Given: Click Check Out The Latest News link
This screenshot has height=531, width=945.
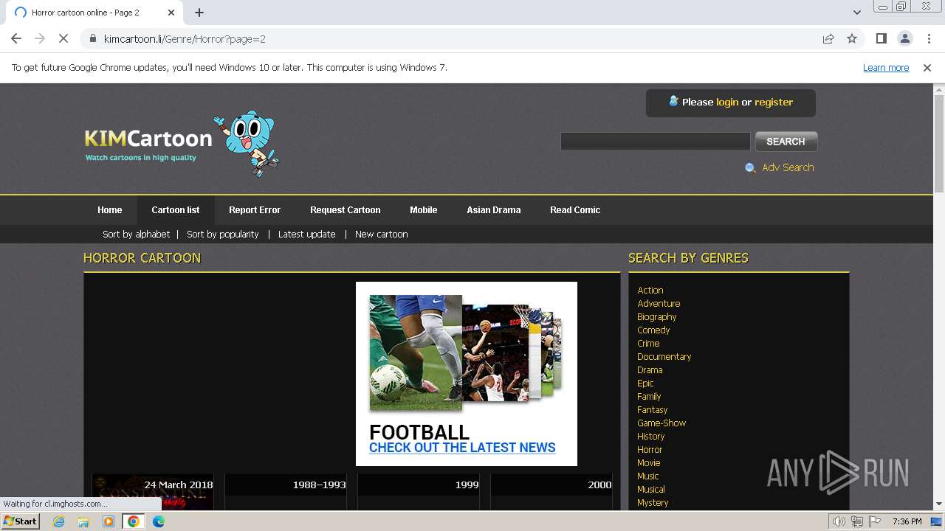Looking at the screenshot, I should (462, 448).
